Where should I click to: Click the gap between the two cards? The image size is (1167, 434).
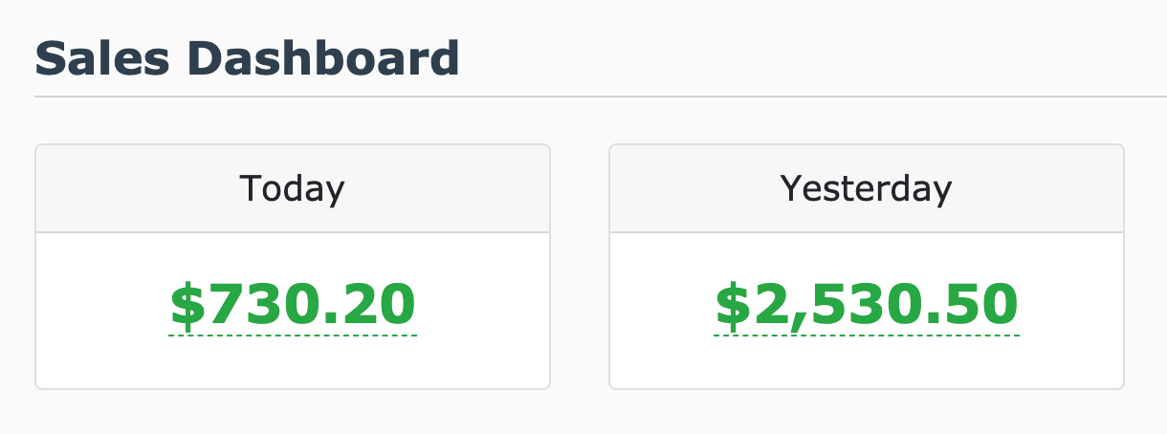tap(580, 266)
